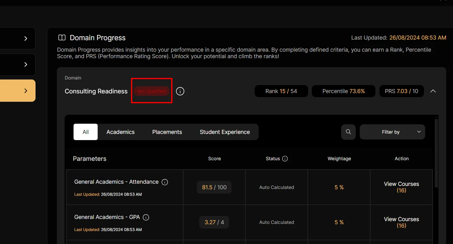This screenshot has height=244, width=453.
Task: Select the All tab
Action: [x=86, y=132]
